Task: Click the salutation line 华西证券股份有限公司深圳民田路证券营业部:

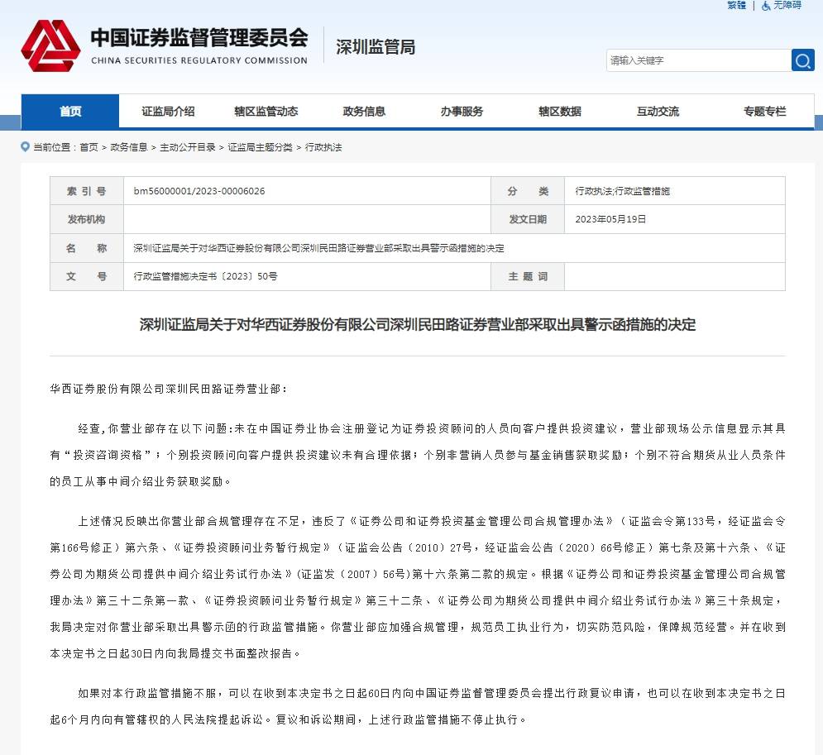Action: pyautogui.click(x=169, y=389)
